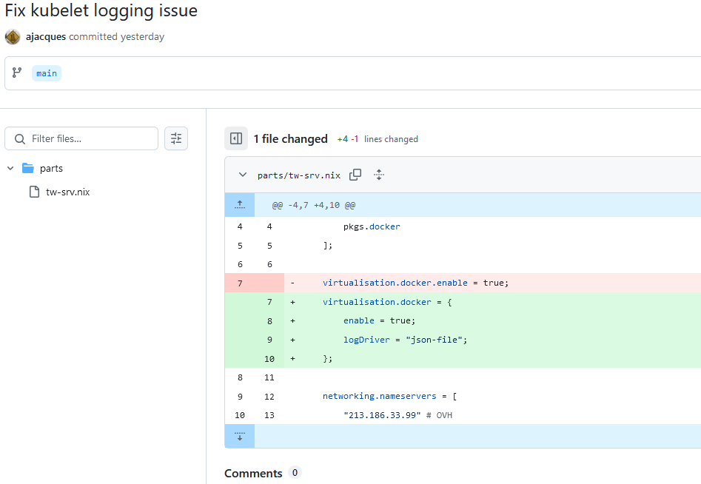This screenshot has height=484, width=701.
Task: Click the drag handle in the diff header
Action: 378,175
